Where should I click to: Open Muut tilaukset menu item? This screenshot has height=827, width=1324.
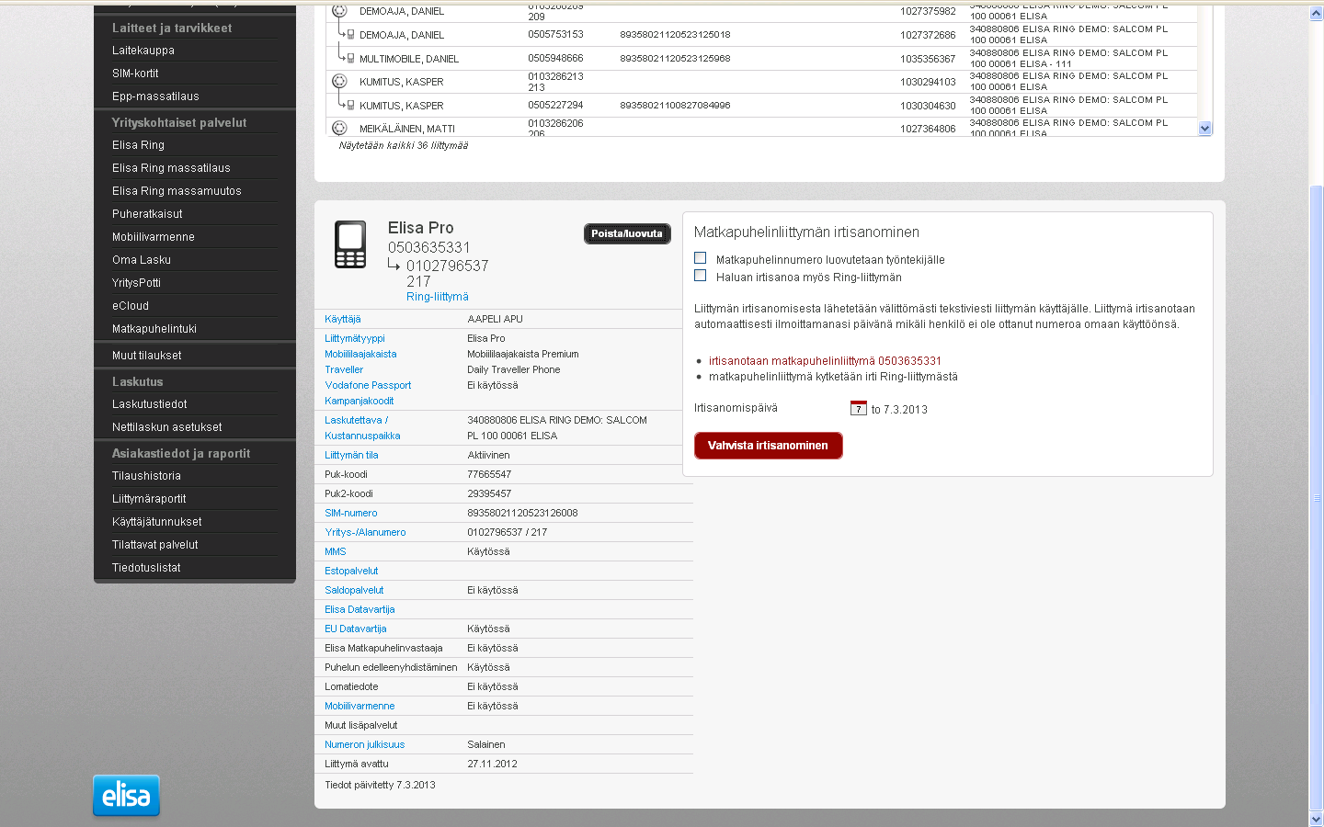[147, 356]
